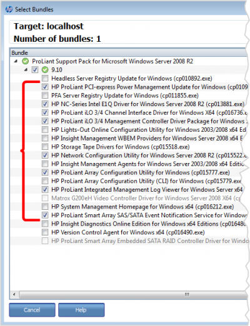Viewport: 250px width, 326px height.
Task: Click the Cancel button
Action: (32, 310)
